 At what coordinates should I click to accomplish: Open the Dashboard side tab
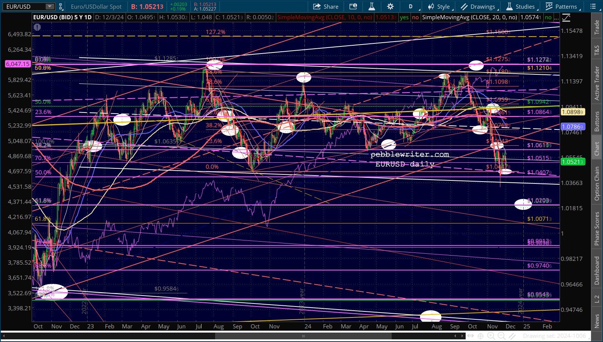click(597, 270)
